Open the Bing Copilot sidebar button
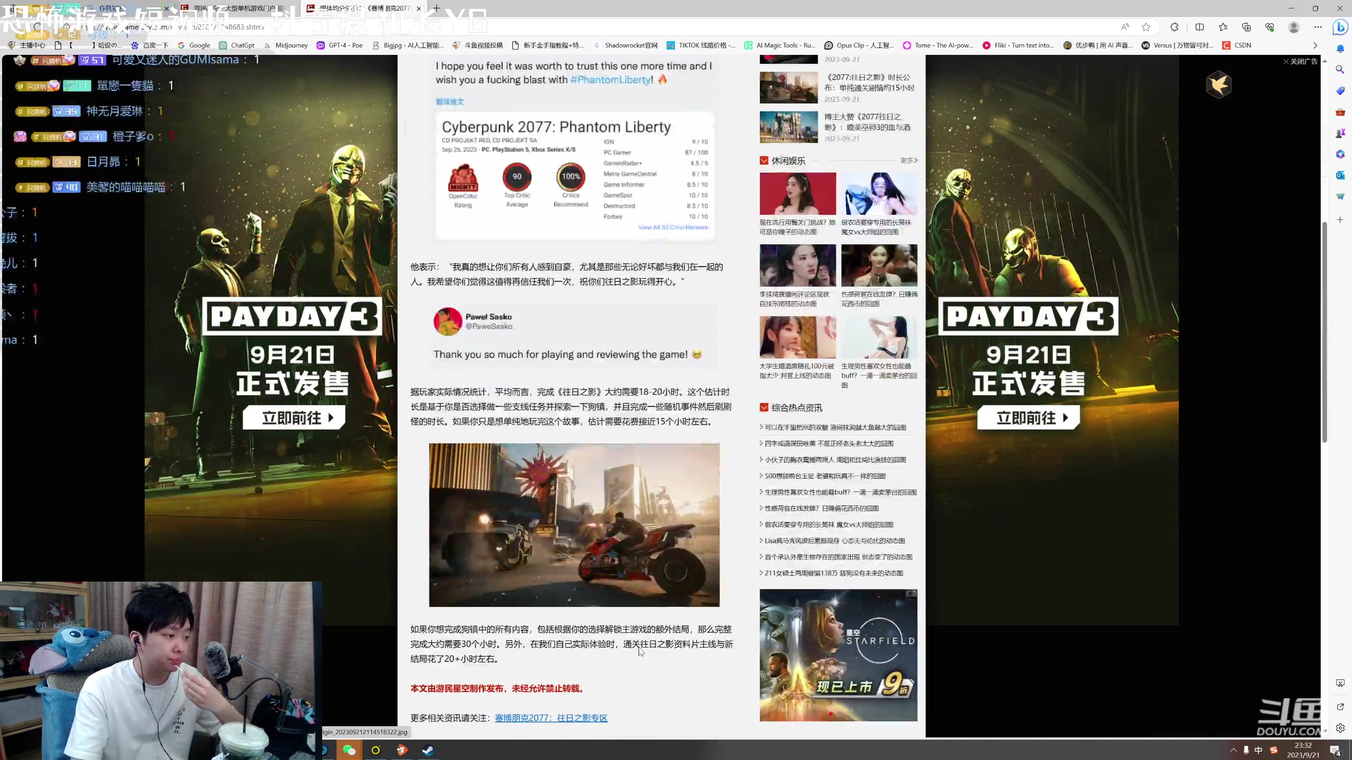This screenshot has height=760, width=1352. coord(1340,27)
